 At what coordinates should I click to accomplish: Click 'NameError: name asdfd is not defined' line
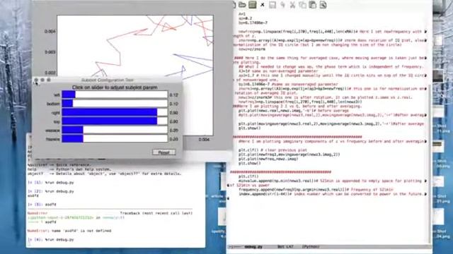click(x=69, y=231)
